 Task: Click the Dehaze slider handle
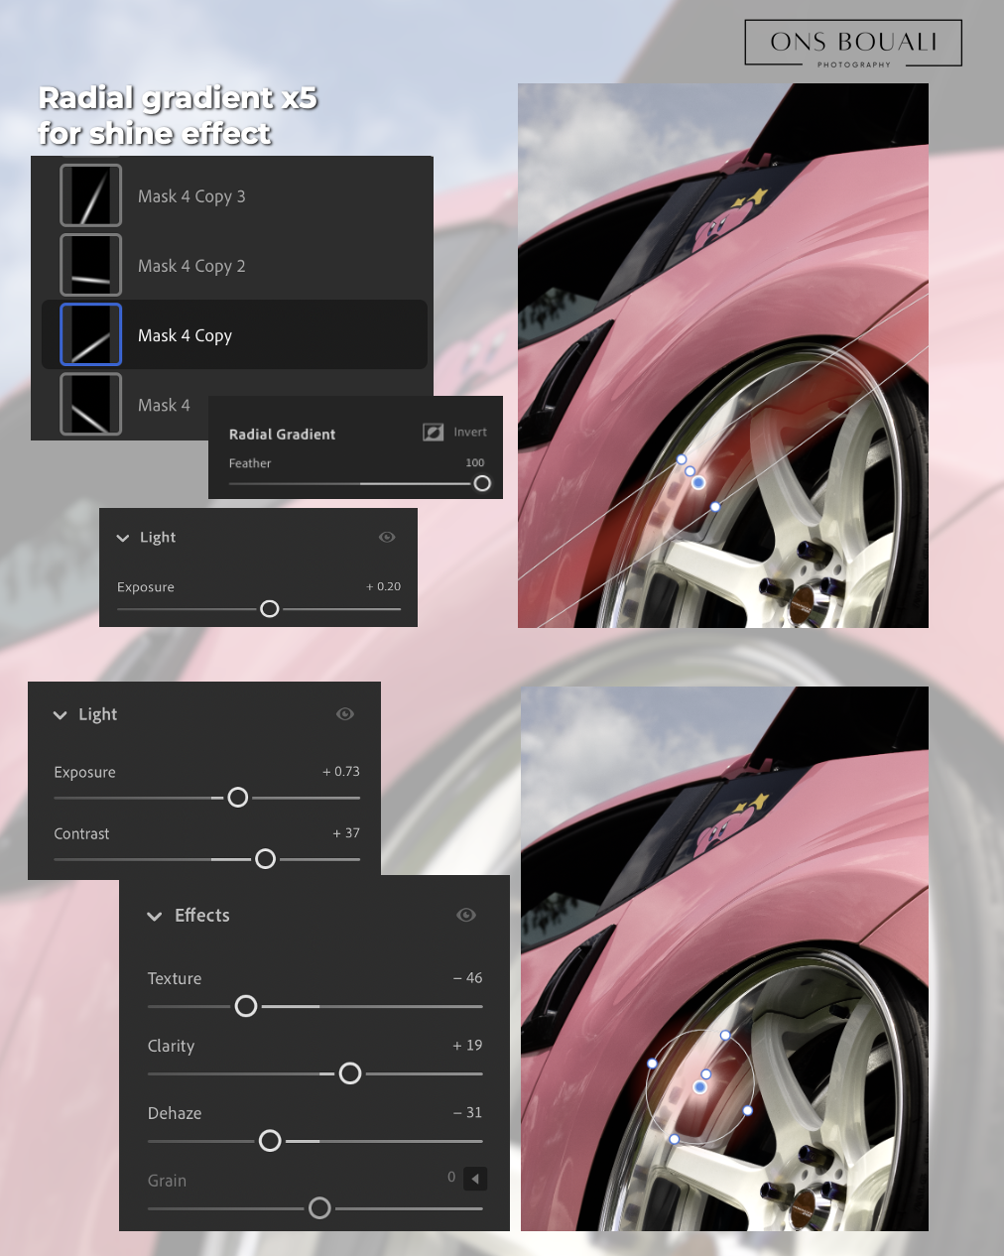[270, 1141]
